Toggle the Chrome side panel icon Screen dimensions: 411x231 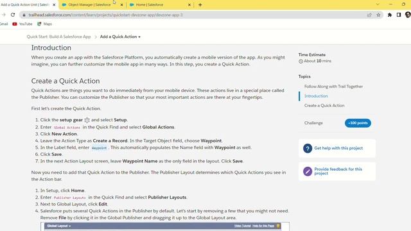point(399,15)
